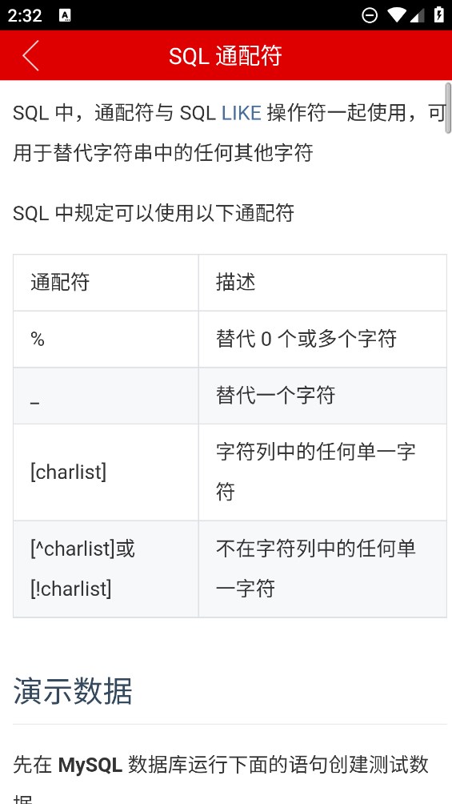Select the % wildcard cell
Viewport: 452px width, 804px height.
(106, 339)
